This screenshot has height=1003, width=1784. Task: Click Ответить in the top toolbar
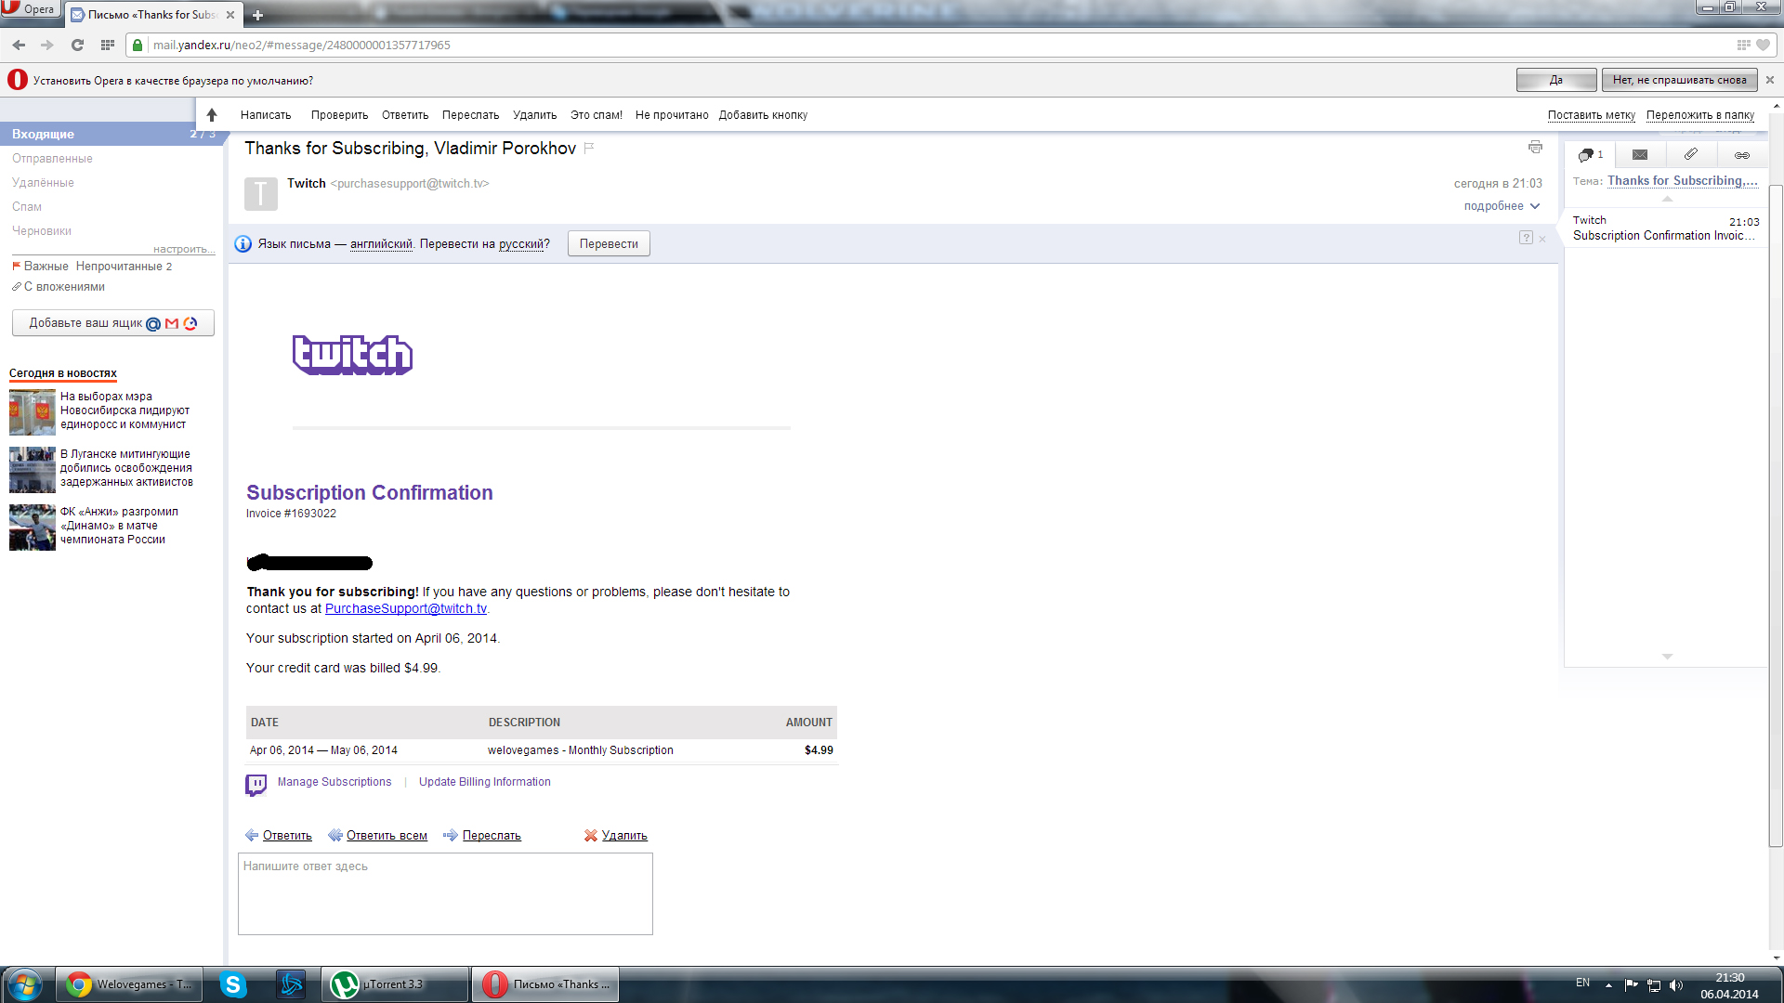click(x=405, y=115)
